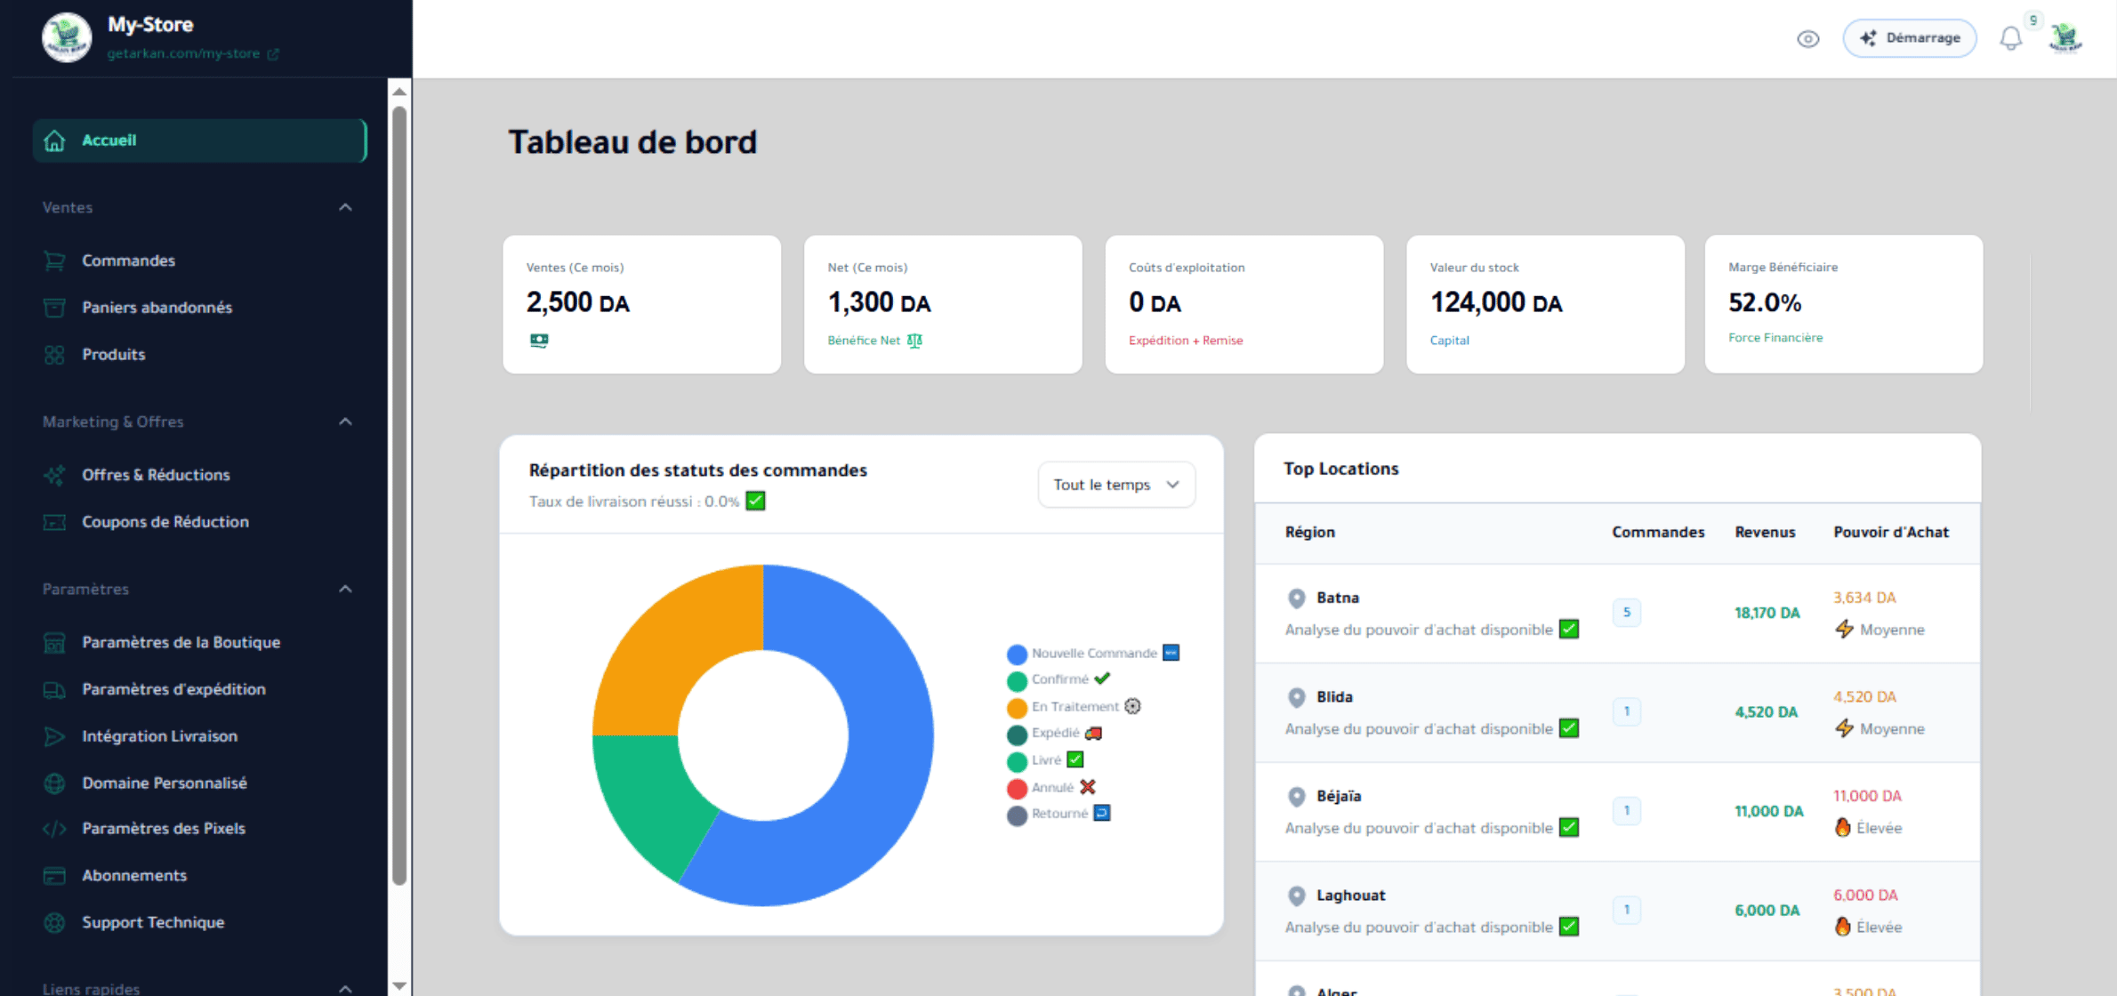Screen dimensions: 2117x996
Task: Click the Offres & Réductions icon
Action: point(54,475)
